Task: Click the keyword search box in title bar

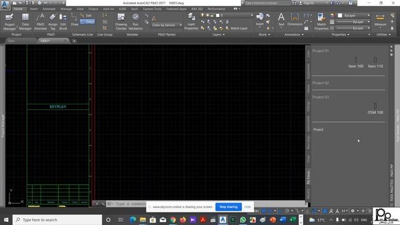Action: point(267,3)
